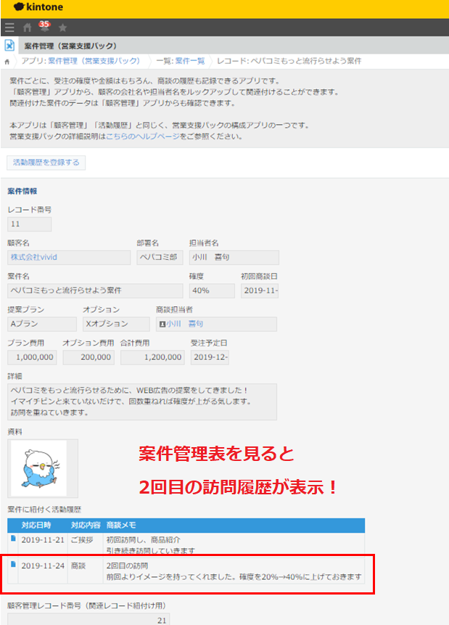The width and height of the screenshot is (449, 625).
Task: Open notifications bell with 35 badge
Action: point(44,28)
